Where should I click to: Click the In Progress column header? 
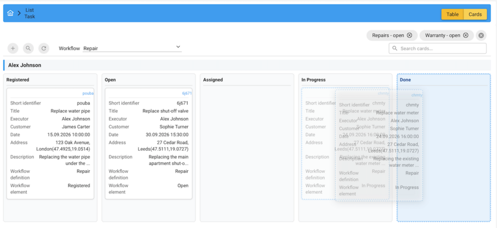314,80
